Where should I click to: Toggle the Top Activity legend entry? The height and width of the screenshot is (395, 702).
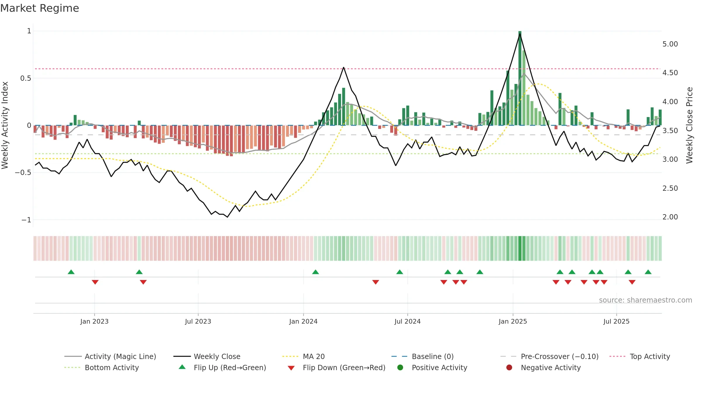[640, 356]
